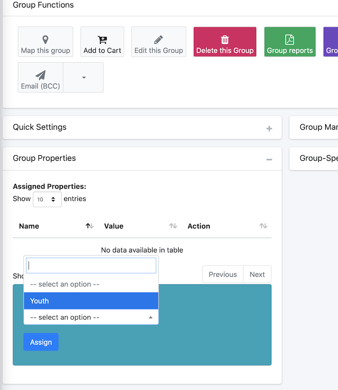Click Delete this Group button
Image resolution: width=338 pixels, height=390 pixels.
pos(225,42)
